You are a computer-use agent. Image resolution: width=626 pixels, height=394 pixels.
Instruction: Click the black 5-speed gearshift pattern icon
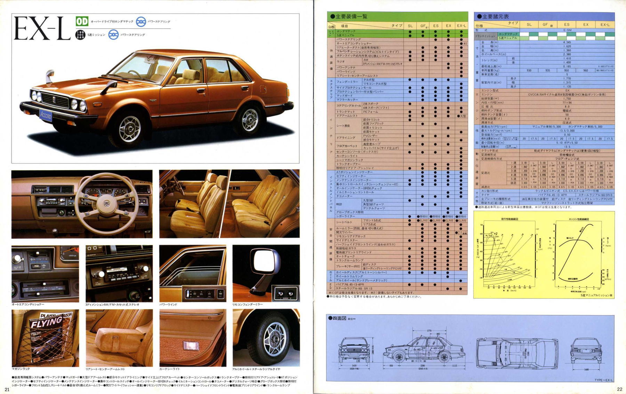point(80,35)
